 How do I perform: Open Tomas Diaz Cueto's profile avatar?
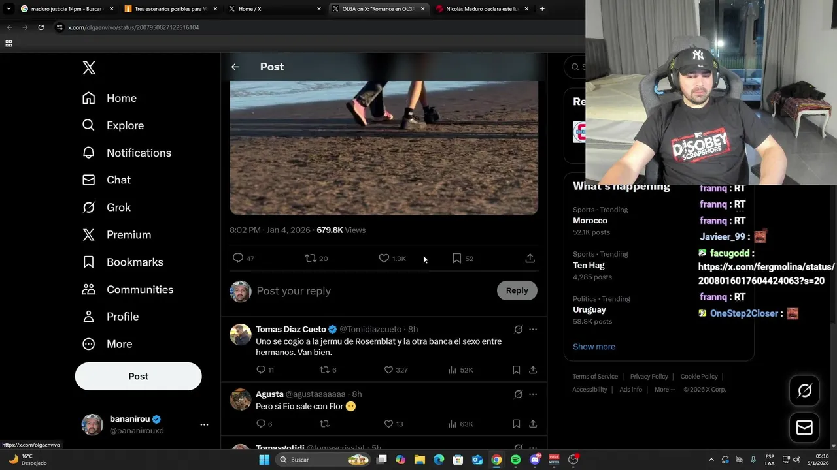point(241,335)
